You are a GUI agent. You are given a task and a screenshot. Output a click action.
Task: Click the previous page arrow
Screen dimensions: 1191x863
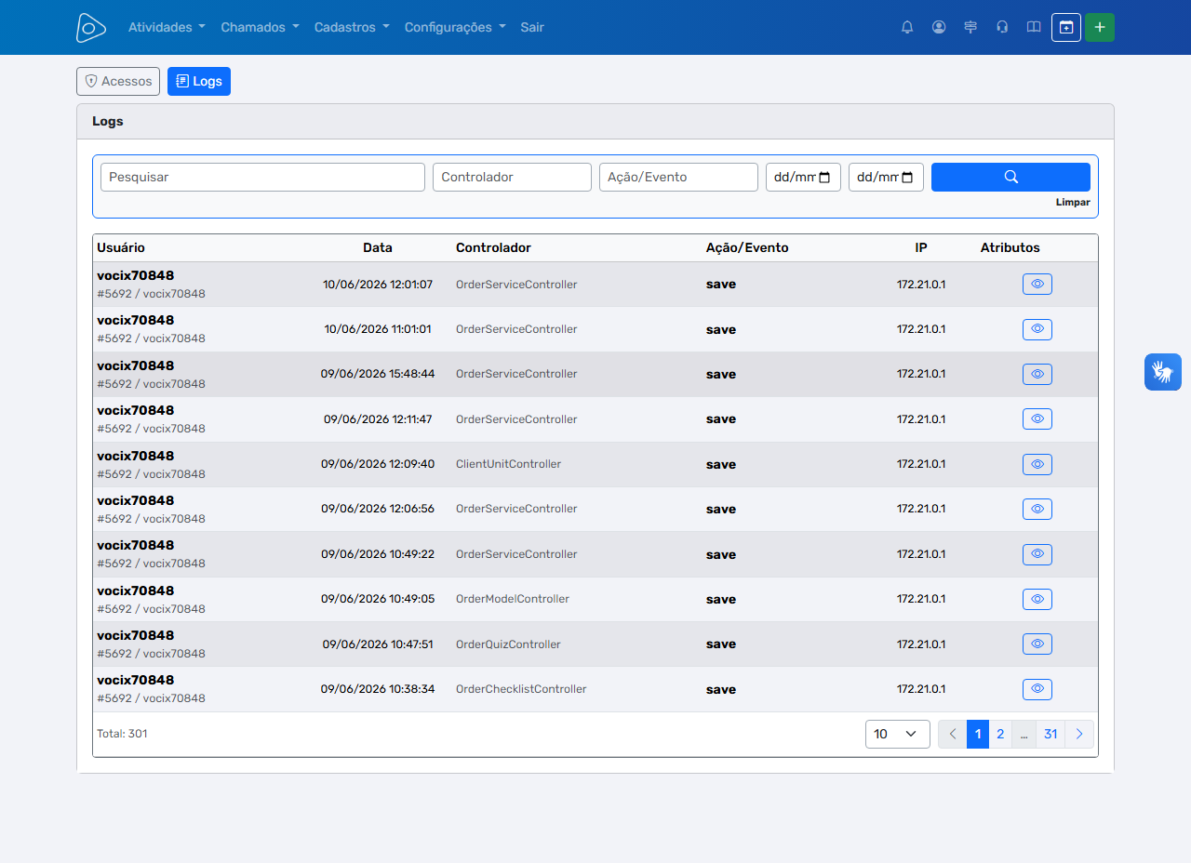tap(953, 734)
